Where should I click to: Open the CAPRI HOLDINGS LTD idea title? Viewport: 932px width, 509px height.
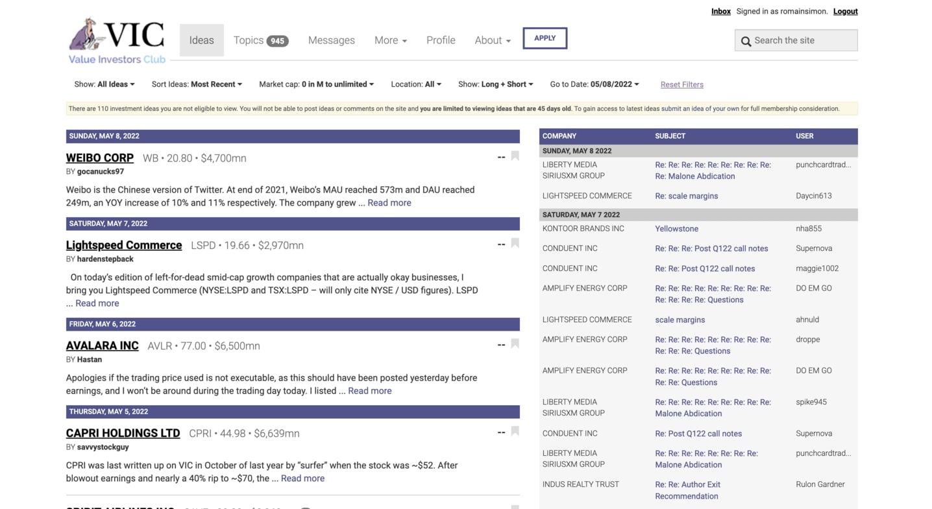point(123,433)
